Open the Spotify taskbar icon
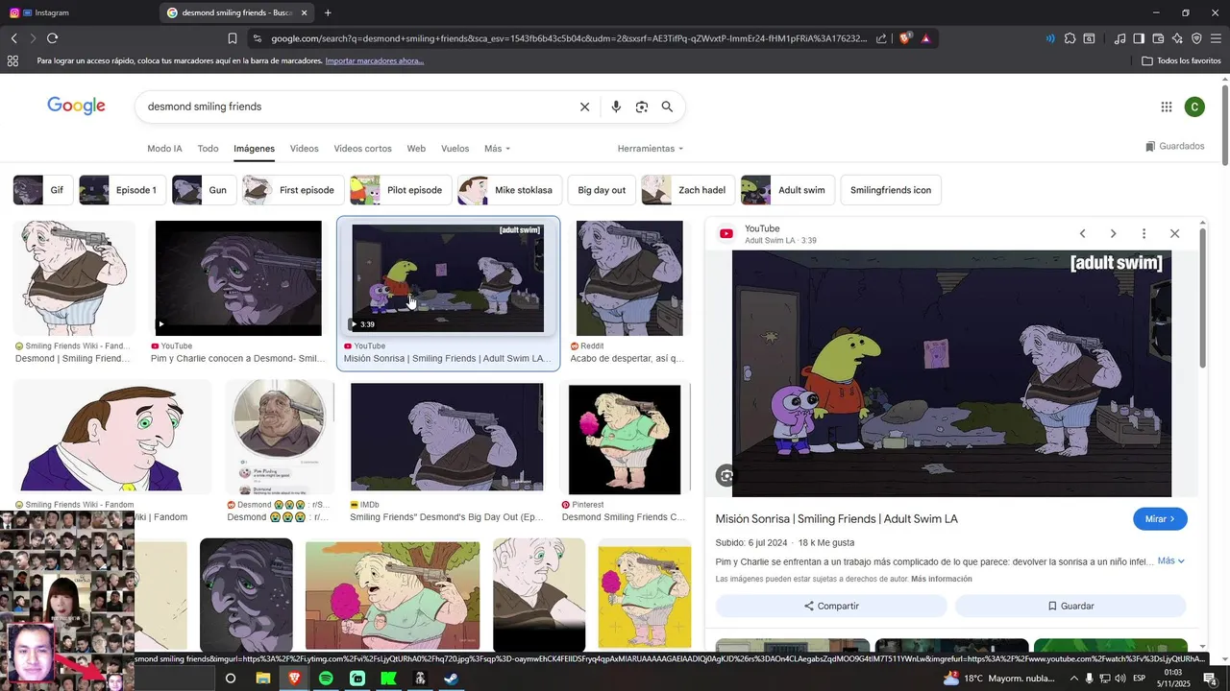This screenshot has height=691, width=1230. point(326,679)
